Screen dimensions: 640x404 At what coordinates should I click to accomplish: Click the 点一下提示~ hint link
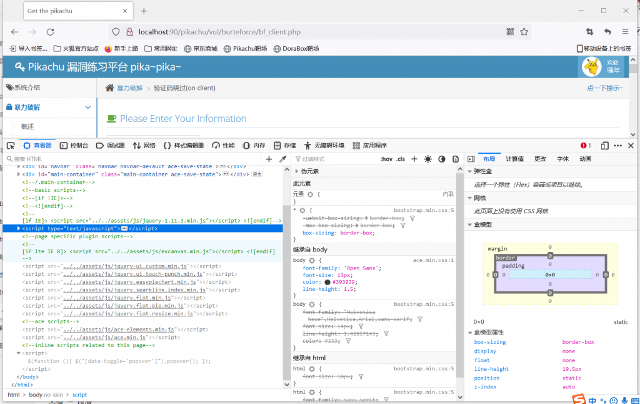click(604, 88)
